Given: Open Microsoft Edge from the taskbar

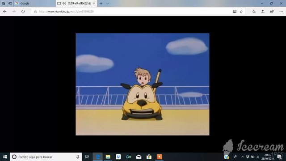Looking at the screenshot, I should coord(98,157).
